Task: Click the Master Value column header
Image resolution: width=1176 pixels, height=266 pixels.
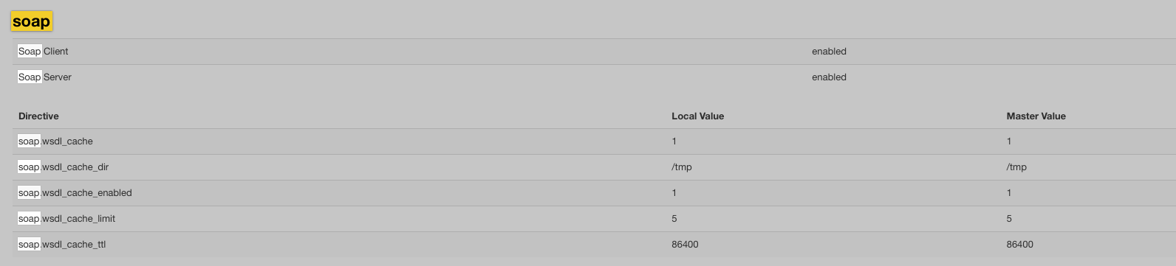Action: point(1036,116)
